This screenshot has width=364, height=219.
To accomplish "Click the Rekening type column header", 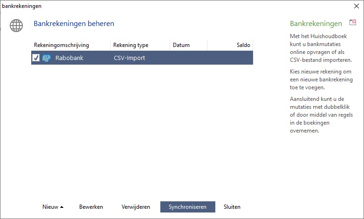I will [130, 45].
